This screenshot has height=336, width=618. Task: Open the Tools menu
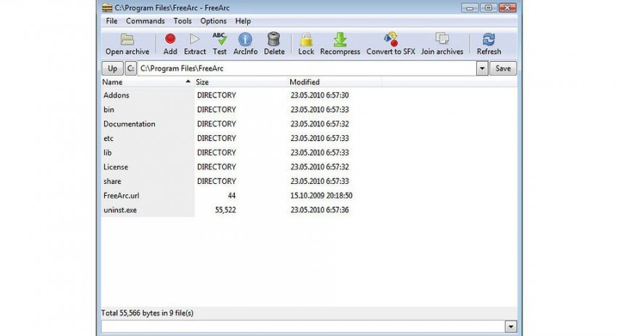[182, 21]
